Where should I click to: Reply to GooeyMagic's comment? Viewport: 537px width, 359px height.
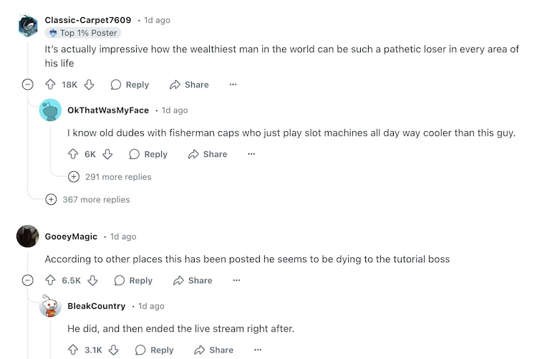(133, 280)
